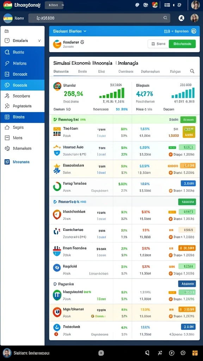The image size is (203, 361).
Task: Open the Mterians sidebar item
Action: [x=22, y=63]
